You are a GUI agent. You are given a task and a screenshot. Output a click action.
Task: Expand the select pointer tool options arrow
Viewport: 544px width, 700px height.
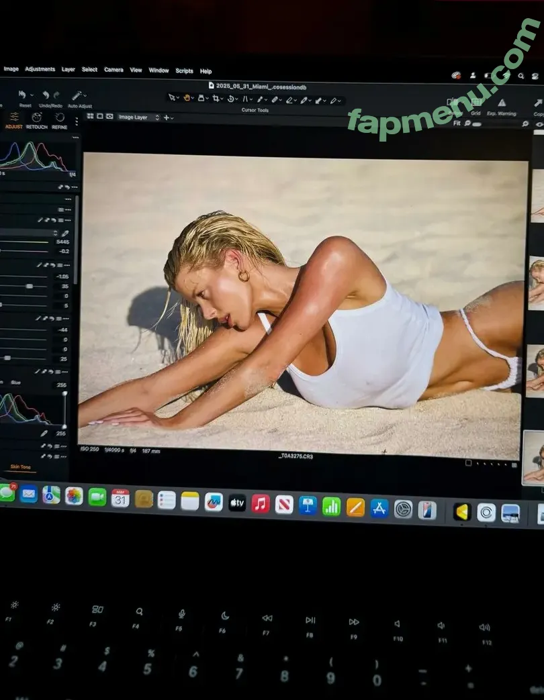pos(178,98)
